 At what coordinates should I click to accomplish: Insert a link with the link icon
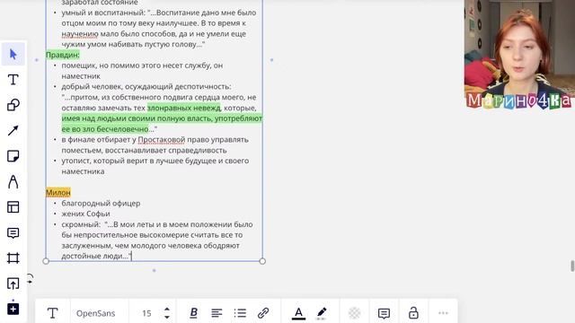click(263, 313)
